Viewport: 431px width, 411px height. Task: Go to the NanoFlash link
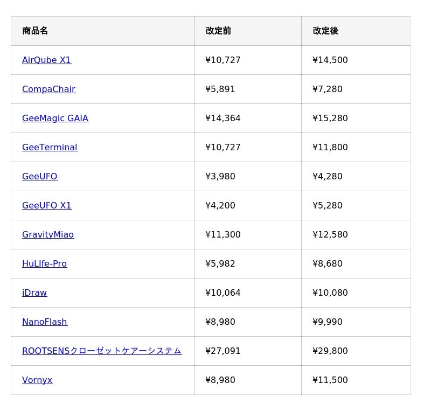(44, 322)
